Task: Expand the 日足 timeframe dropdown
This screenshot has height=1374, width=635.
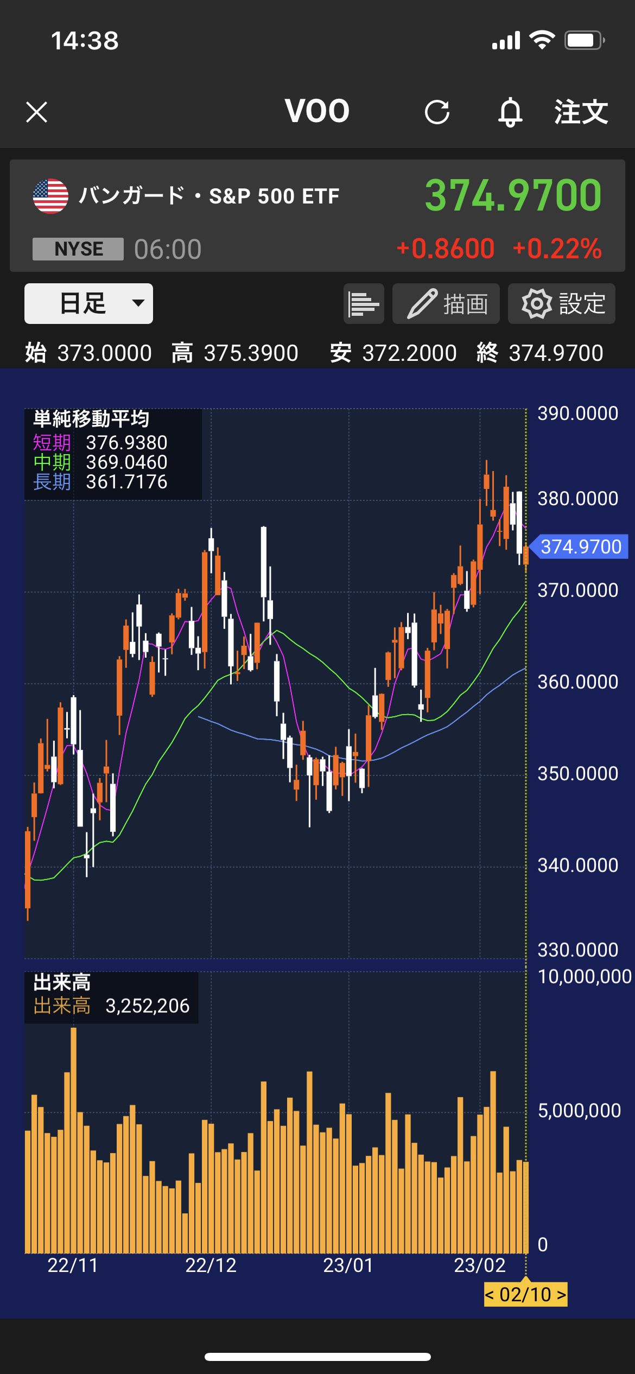Action: click(88, 304)
